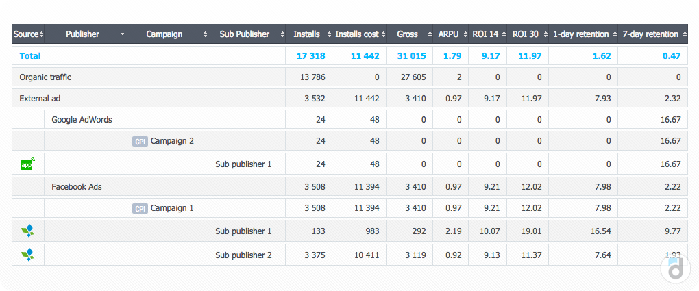Sort by ARPU column header
The image size is (699, 291).
(x=450, y=34)
